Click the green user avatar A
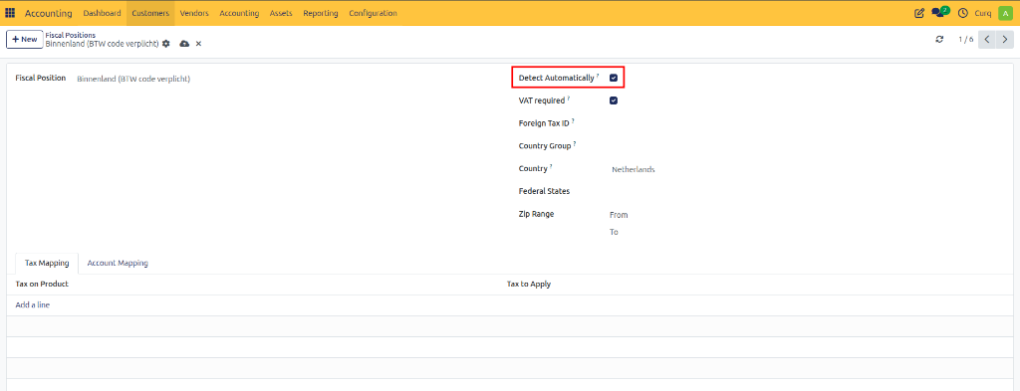This screenshot has width=1020, height=391. click(1006, 13)
